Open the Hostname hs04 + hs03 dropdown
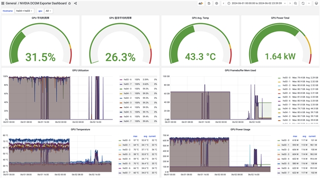 click(x=24, y=11)
